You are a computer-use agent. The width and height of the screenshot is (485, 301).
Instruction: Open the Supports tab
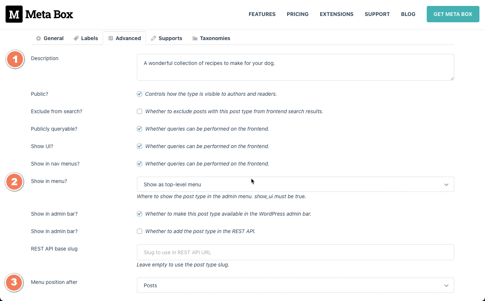coord(167,38)
